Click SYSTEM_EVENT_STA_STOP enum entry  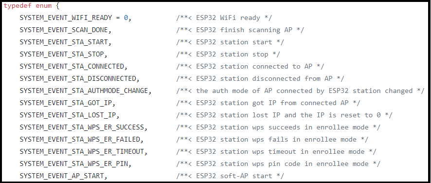[62, 55]
